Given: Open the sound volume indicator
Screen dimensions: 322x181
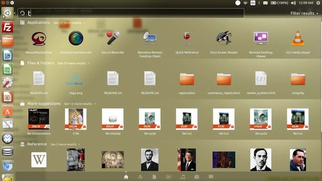Looking at the screenshot, I should pos(293,3).
